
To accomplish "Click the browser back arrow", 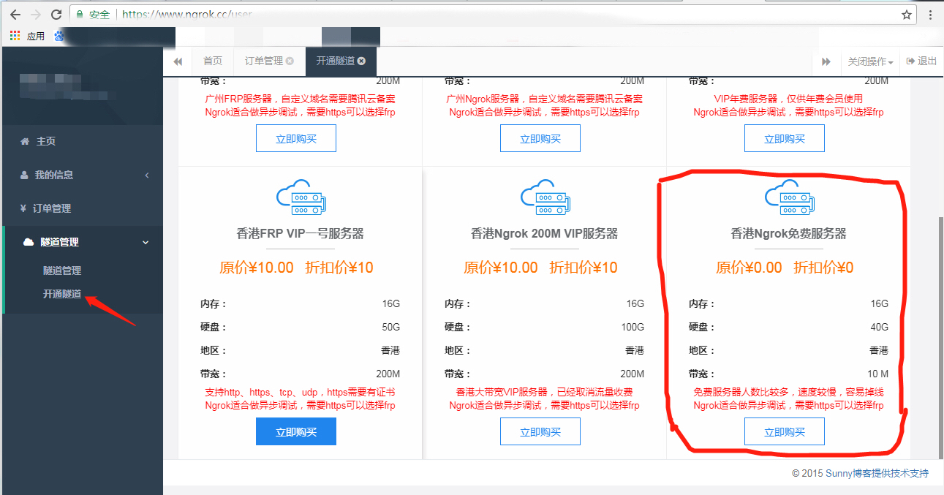I will pyautogui.click(x=15, y=14).
